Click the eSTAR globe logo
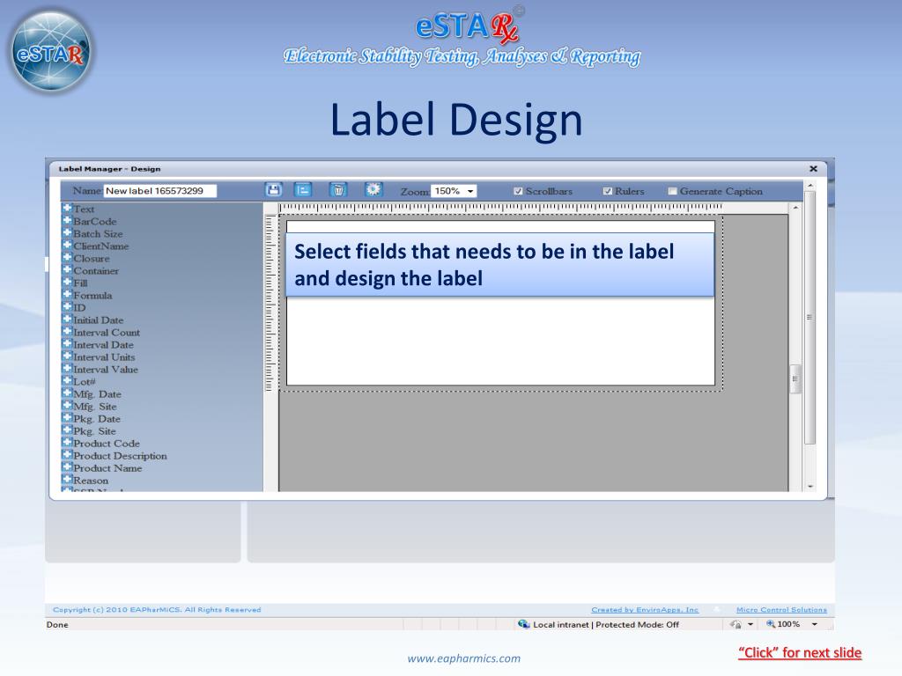The height and width of the screenshot is (676, 902). [x=51, y=52]
